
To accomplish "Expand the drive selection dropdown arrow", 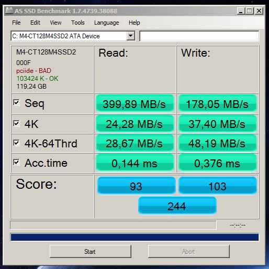I will point(130,36).
